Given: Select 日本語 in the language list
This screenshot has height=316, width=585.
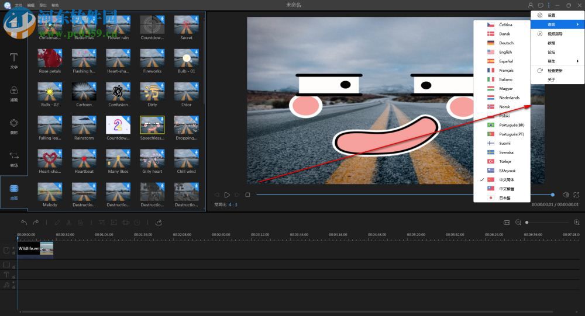Looking at the screenshot, I should tap(505, 198).
